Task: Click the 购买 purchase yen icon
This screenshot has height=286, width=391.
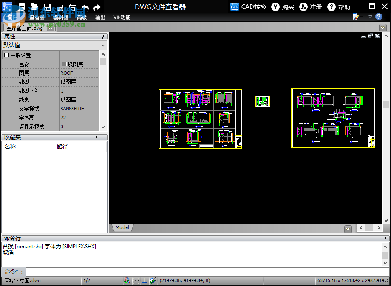Action: (275, 7)
